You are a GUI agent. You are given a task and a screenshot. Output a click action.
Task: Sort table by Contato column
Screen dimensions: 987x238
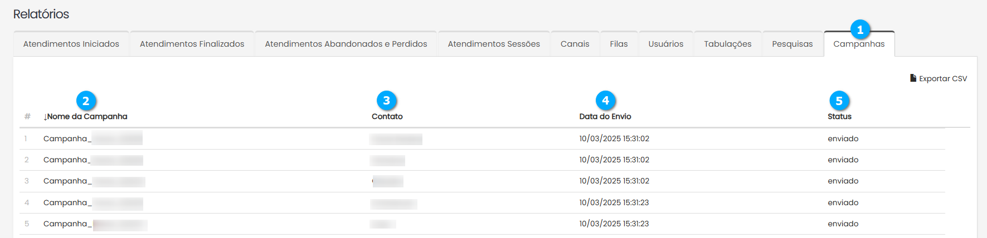[387, 117]
